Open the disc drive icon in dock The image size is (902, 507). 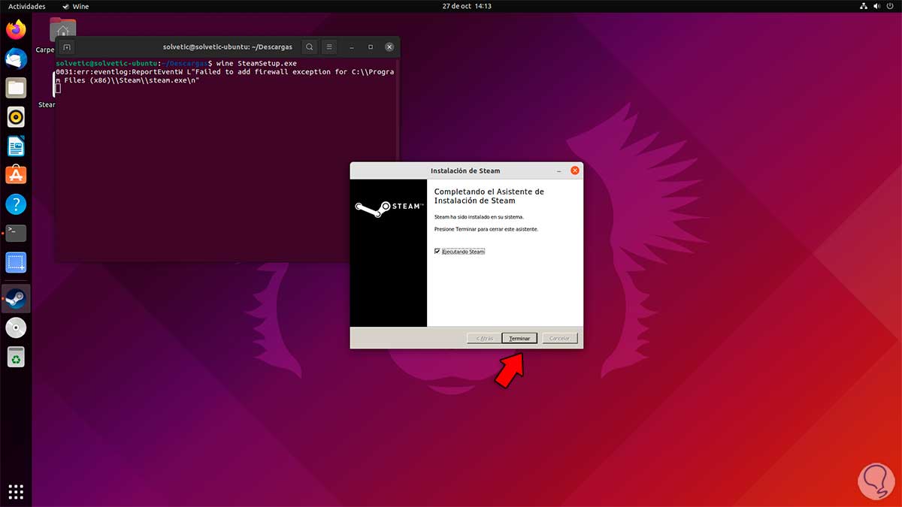pyautogui.click(x=16, y=328)
